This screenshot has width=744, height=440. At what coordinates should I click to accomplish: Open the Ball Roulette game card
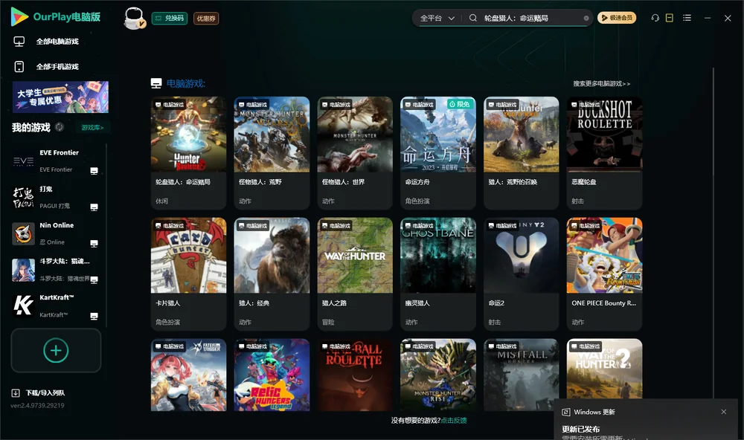pos(355,375)
